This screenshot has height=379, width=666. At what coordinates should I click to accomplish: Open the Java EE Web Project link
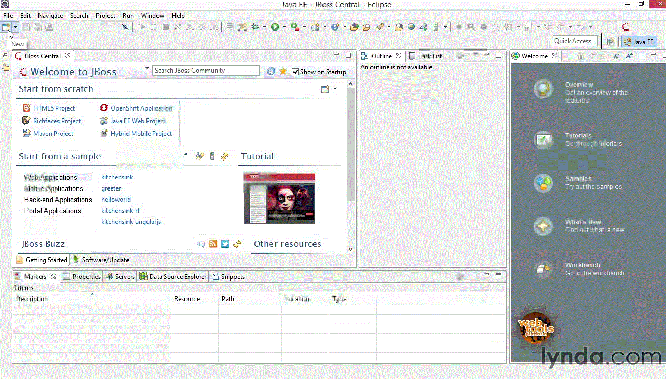tap(138, 121)
